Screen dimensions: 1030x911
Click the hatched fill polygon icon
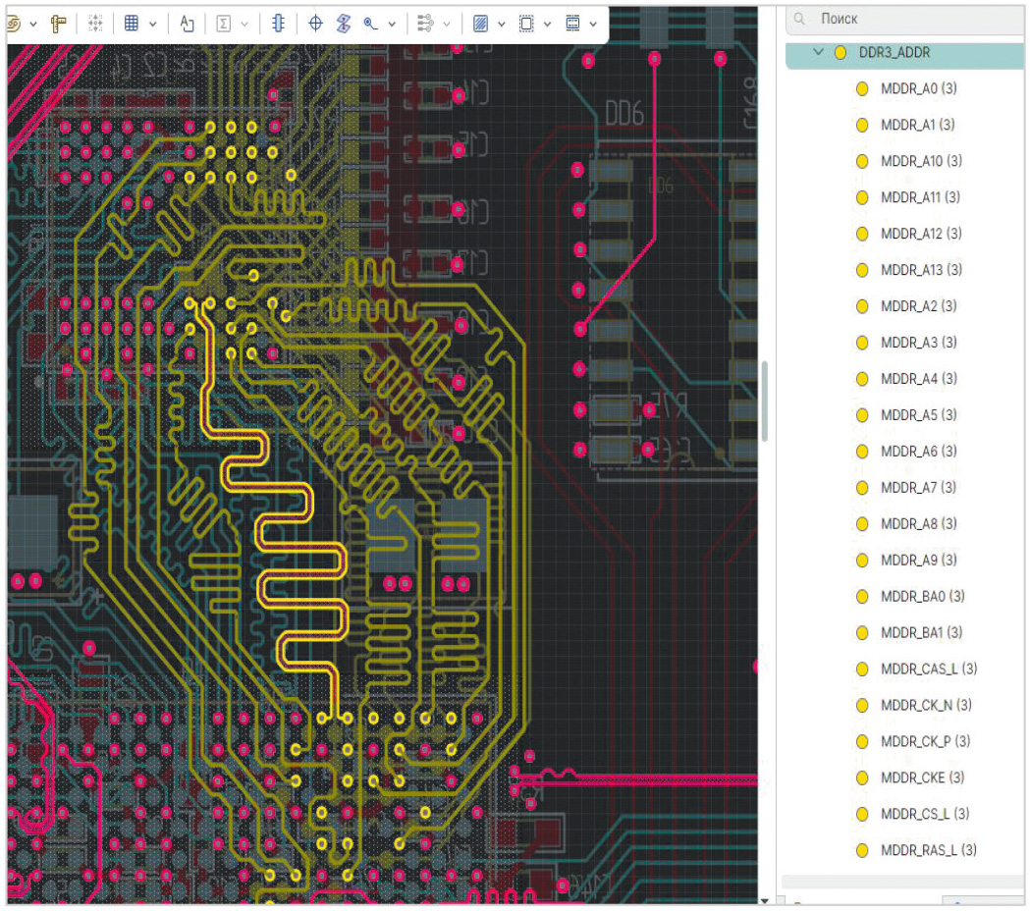(x=480, y=24)
